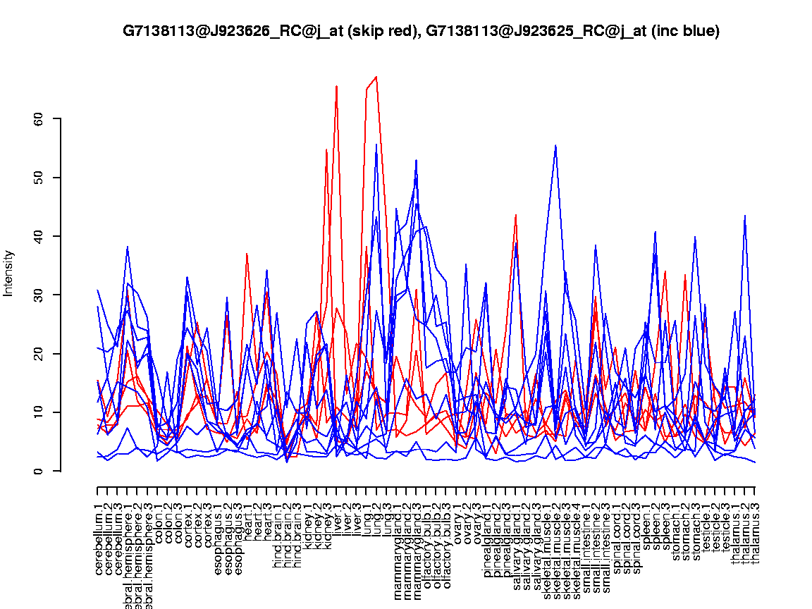Image resolution: width=812 pixels, height=609 pixels.
Task: Click the y-axis tick label 0
Action: click(x=38, y=471)
